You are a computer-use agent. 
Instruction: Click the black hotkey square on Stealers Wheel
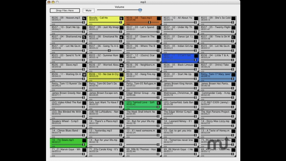84,122
